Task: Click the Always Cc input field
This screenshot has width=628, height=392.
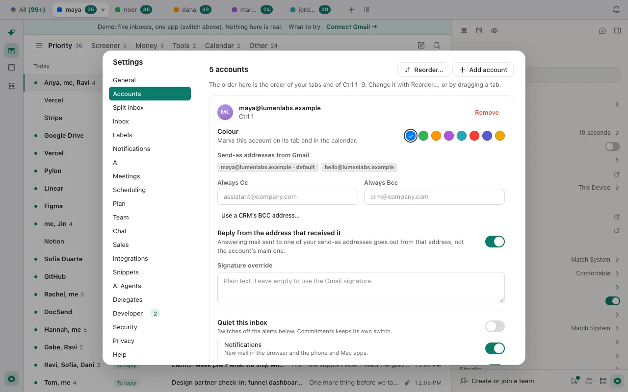Action: click(x=288, y=196)
